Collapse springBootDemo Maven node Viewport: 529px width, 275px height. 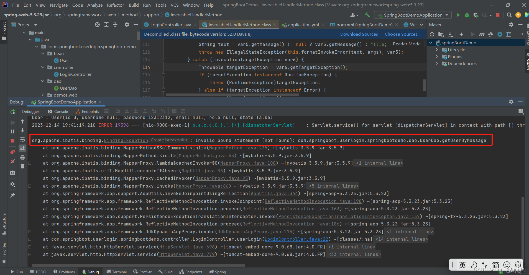(431, 43)
